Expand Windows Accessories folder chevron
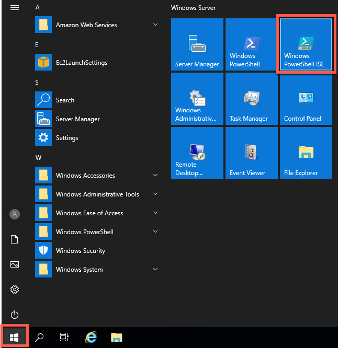The height and width of the screenshot is (348, 338). (155, 175)
